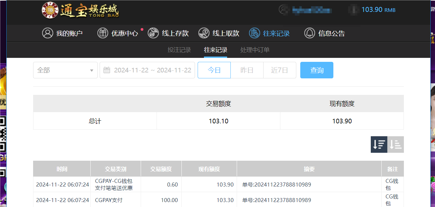
Task: Select the 线上取款 withdrawal icon
Action: [x=203, y=33]
